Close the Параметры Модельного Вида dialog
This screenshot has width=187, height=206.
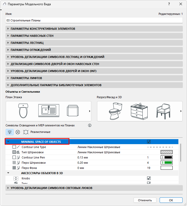click(181, 4)
